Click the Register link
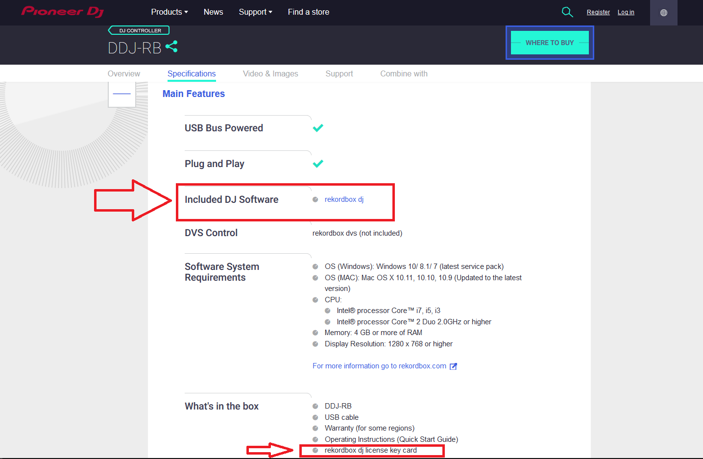 coord(598,12)
